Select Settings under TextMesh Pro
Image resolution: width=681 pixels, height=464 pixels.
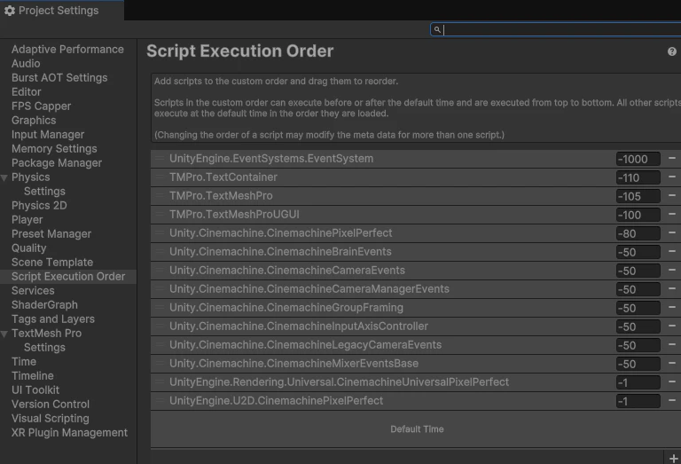click(44, 348)
